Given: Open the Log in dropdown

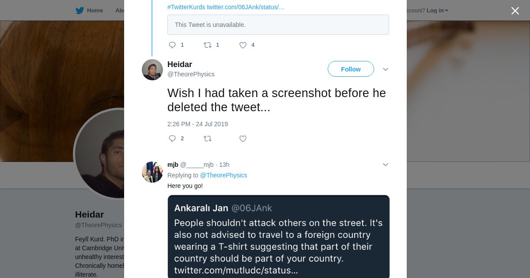Looking at the screenshot, I should [x=437, y=11].
